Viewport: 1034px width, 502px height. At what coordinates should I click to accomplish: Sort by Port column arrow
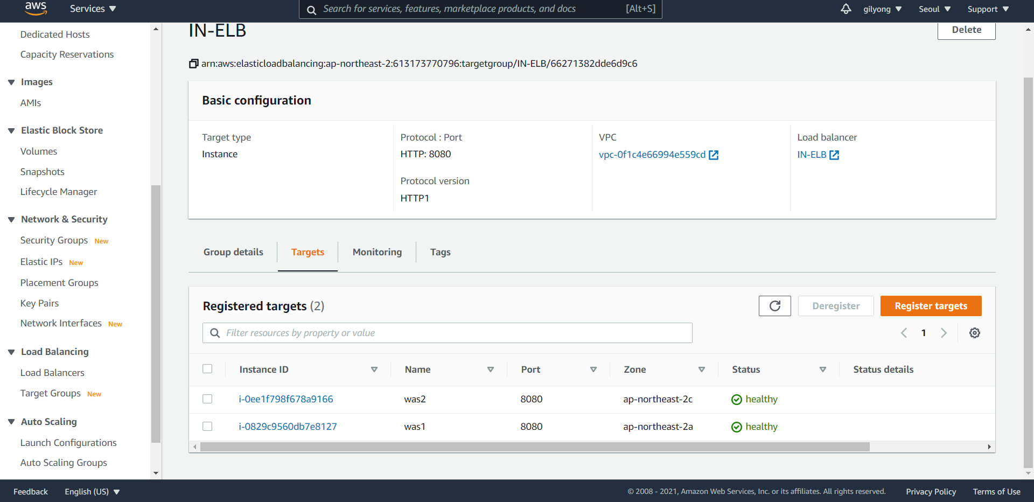(x=593, y=369)
